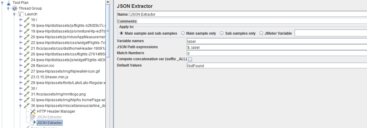Click the Test Plan flask icon
Screen dimensions: 367x128
point(8,3)
